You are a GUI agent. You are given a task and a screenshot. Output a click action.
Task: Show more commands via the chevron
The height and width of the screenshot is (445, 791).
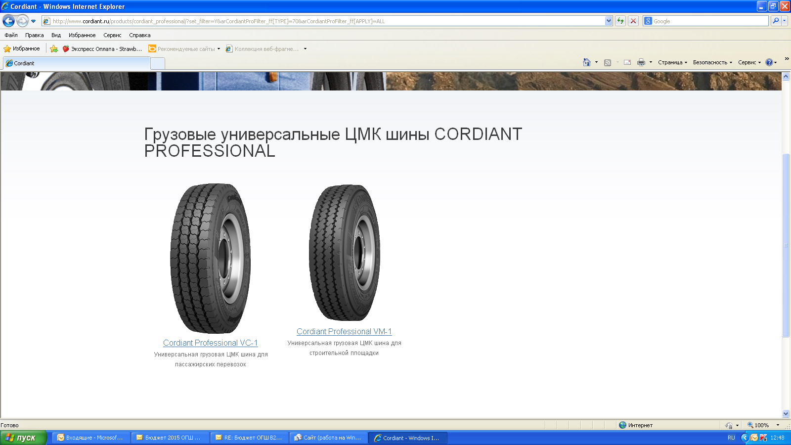(787, 58)
